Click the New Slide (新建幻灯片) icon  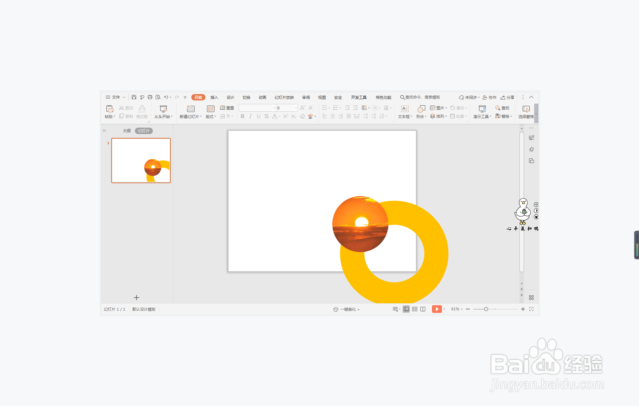coord(190,109)
